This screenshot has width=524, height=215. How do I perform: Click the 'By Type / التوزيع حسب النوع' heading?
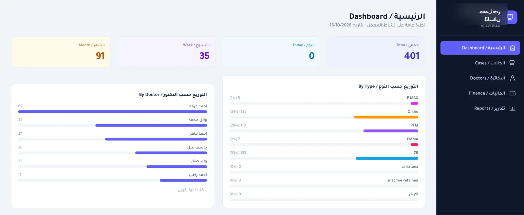[x=388, y=86]
